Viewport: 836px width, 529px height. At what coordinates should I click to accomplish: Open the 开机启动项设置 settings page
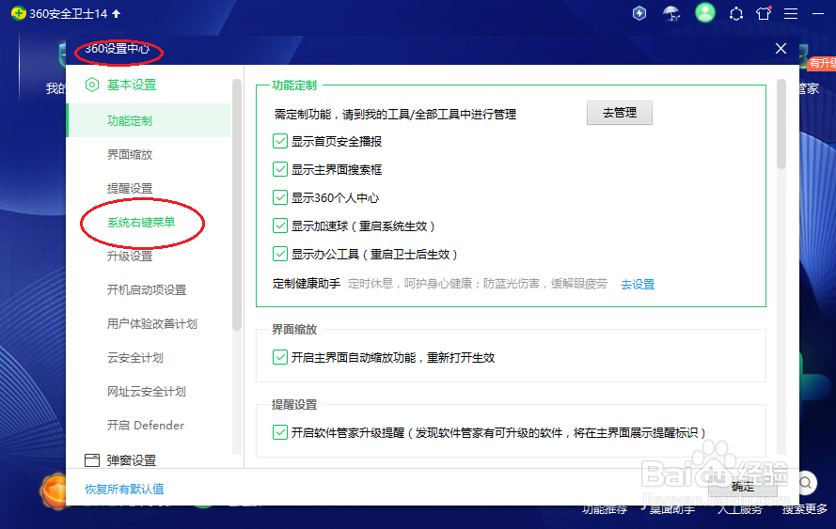pyautogui.click(x=147, y=289)
